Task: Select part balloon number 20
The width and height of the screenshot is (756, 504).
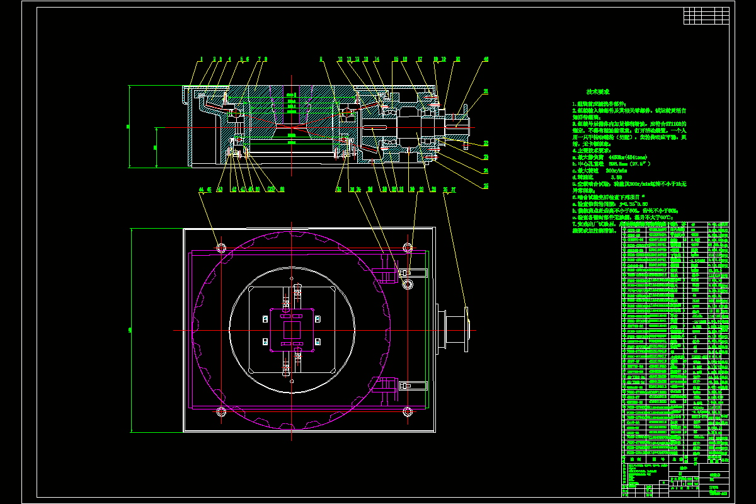Action: click(458, 59)
